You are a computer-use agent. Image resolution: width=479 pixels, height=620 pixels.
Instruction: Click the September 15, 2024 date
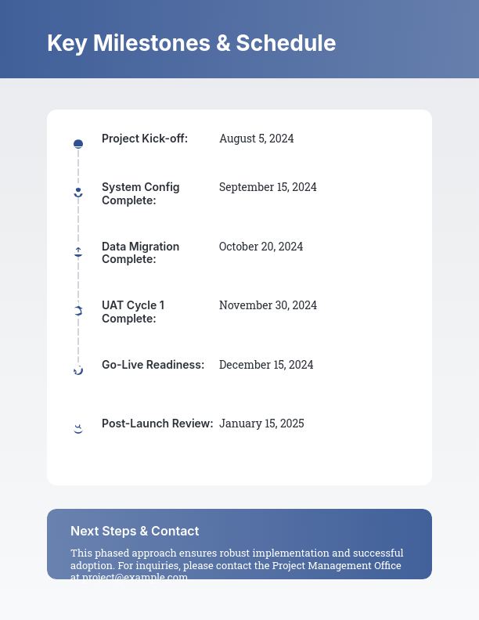tap(268, 187)
